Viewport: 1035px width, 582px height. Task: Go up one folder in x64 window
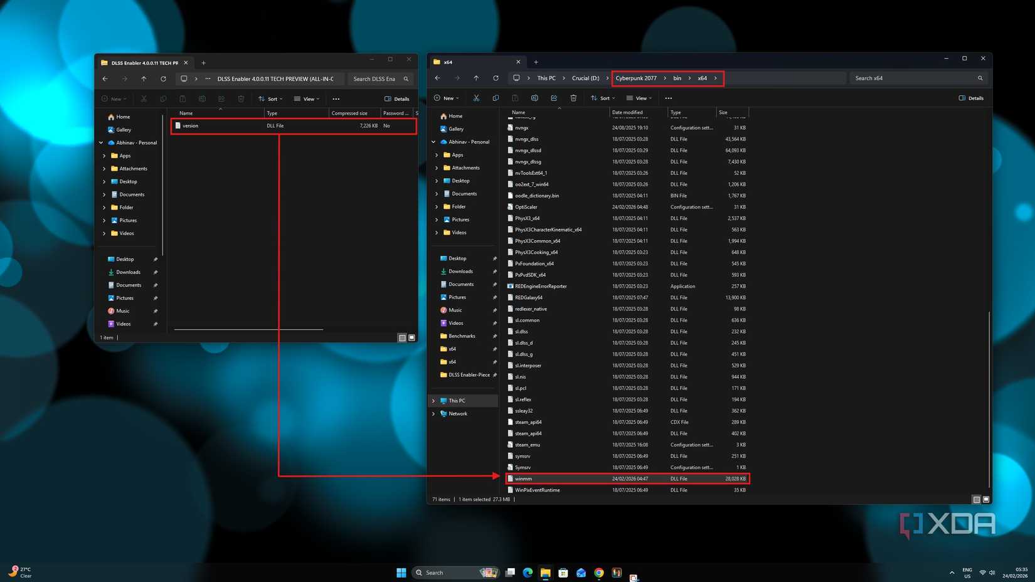tap(476, 78)
